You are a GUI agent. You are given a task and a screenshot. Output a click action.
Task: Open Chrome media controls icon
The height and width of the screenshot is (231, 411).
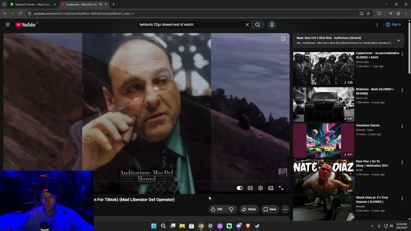(390, 13)
